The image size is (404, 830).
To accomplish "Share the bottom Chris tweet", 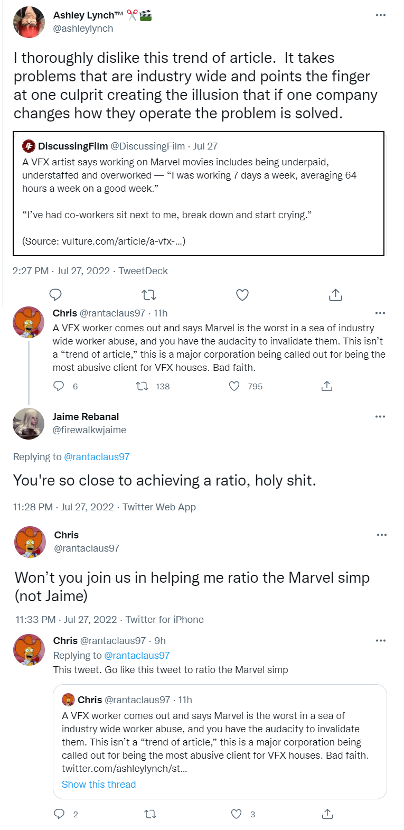I will (327, 814).
